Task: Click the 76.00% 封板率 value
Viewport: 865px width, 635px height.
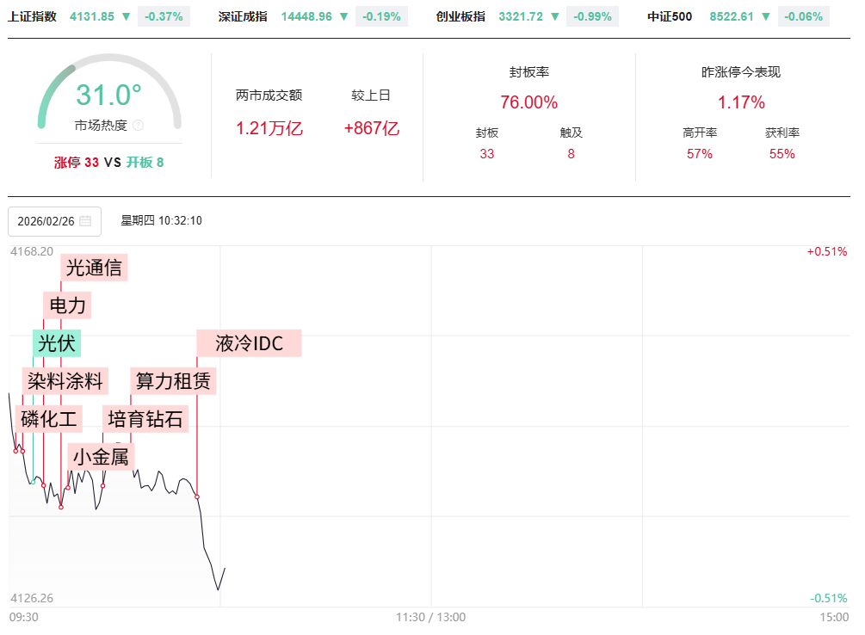Action: (528, 102)
